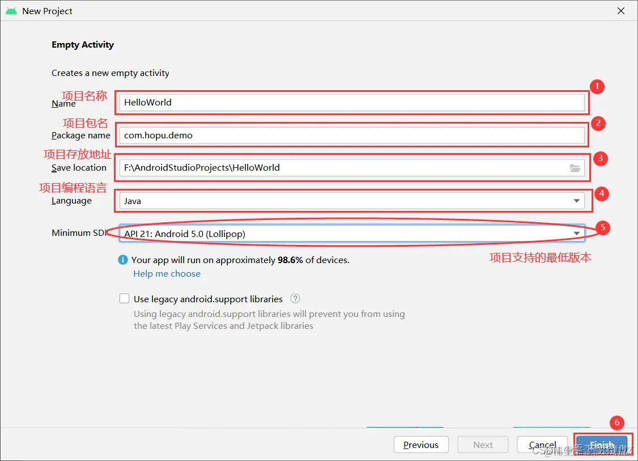This screenshot has width=638, height=461.
Task: Click the 'Save location' label
Action: (x=79, y=168)
